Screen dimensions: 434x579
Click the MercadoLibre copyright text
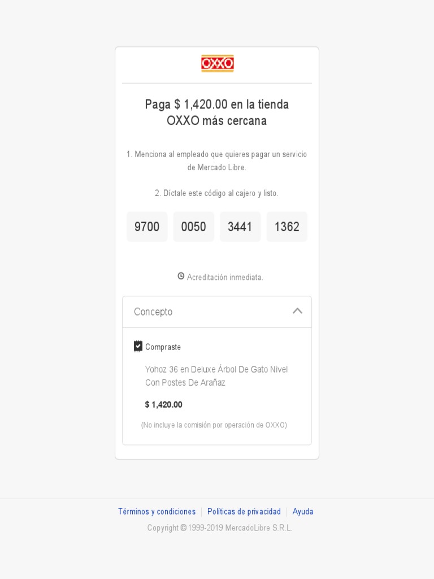pos(220,528)
